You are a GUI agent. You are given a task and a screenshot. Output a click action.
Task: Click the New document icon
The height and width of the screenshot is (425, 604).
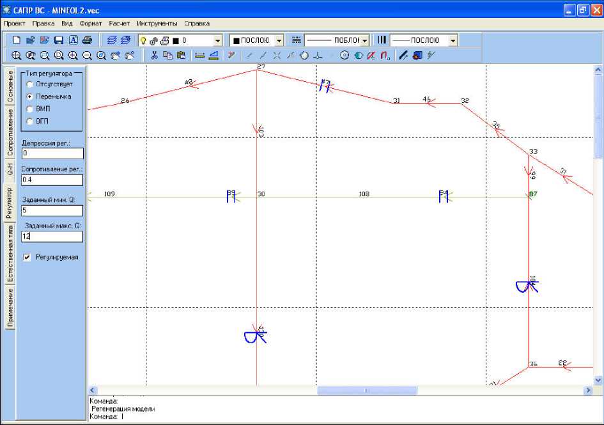(17, 40)
